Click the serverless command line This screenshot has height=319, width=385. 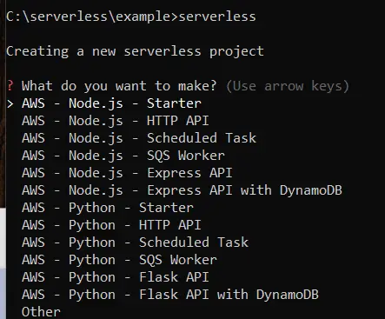coord(217,17)
